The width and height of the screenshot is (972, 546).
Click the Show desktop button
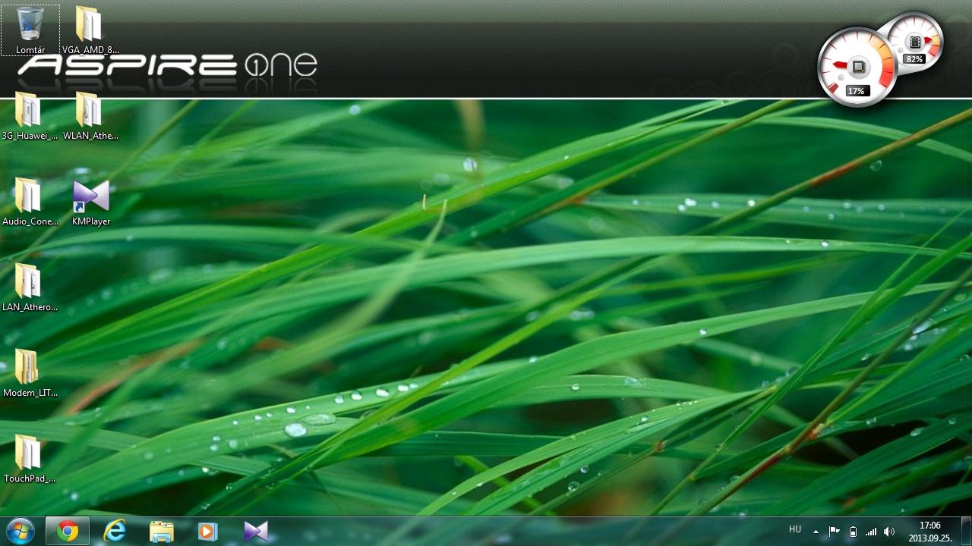tap(966, 532)
